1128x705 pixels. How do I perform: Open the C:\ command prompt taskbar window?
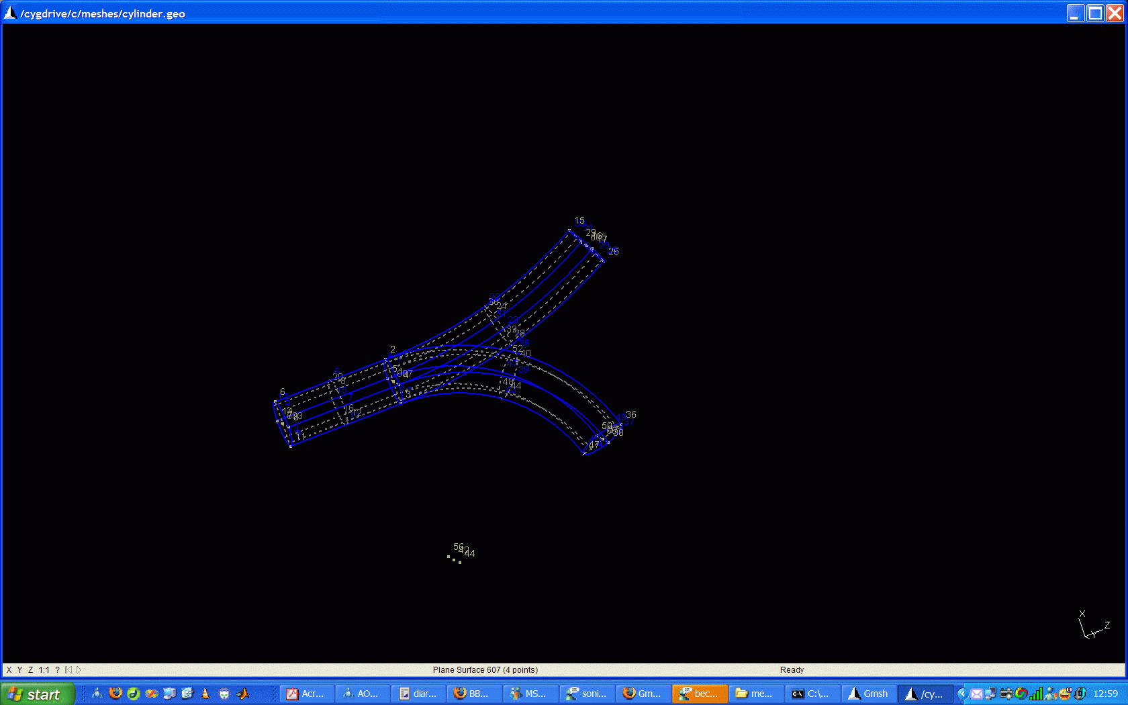click(x=812, y=694)
